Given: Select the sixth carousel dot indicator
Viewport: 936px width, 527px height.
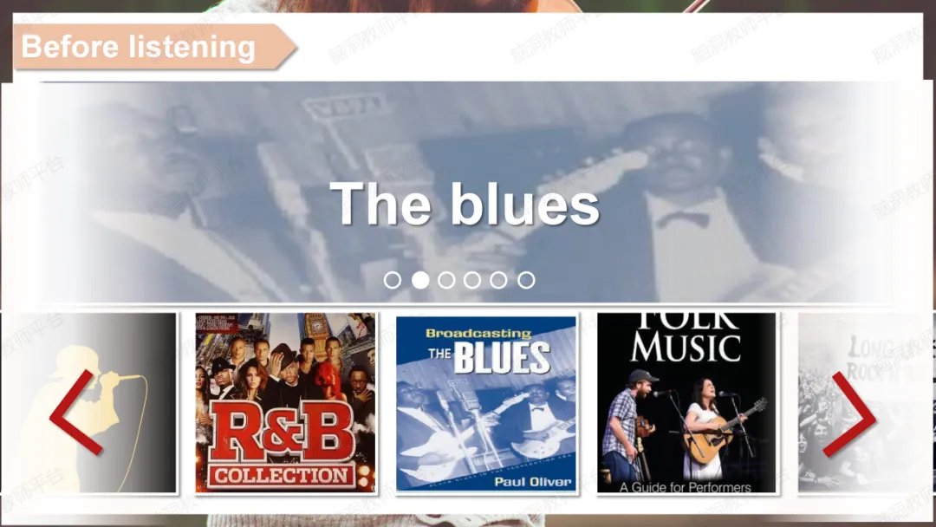Looking at the screenshot, I should pos(526,280).
